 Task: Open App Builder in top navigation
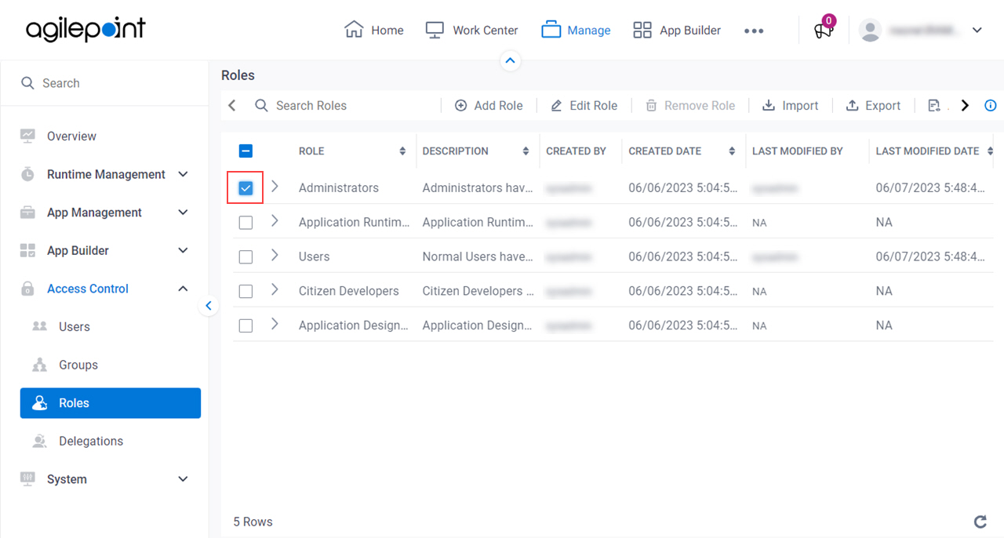pos(677,30)
